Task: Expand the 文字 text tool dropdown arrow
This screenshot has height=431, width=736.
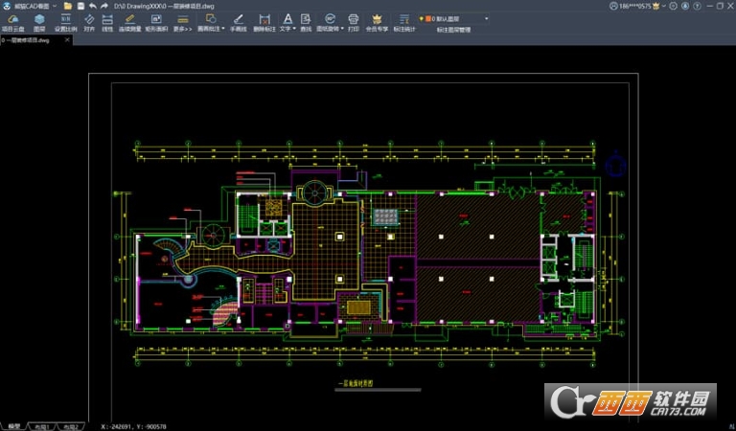Action: (294, 29)
